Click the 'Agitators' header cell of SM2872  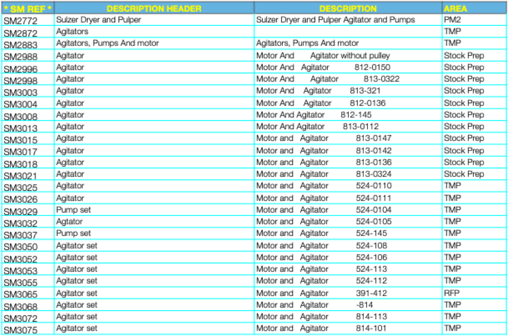tap(154, 32)
